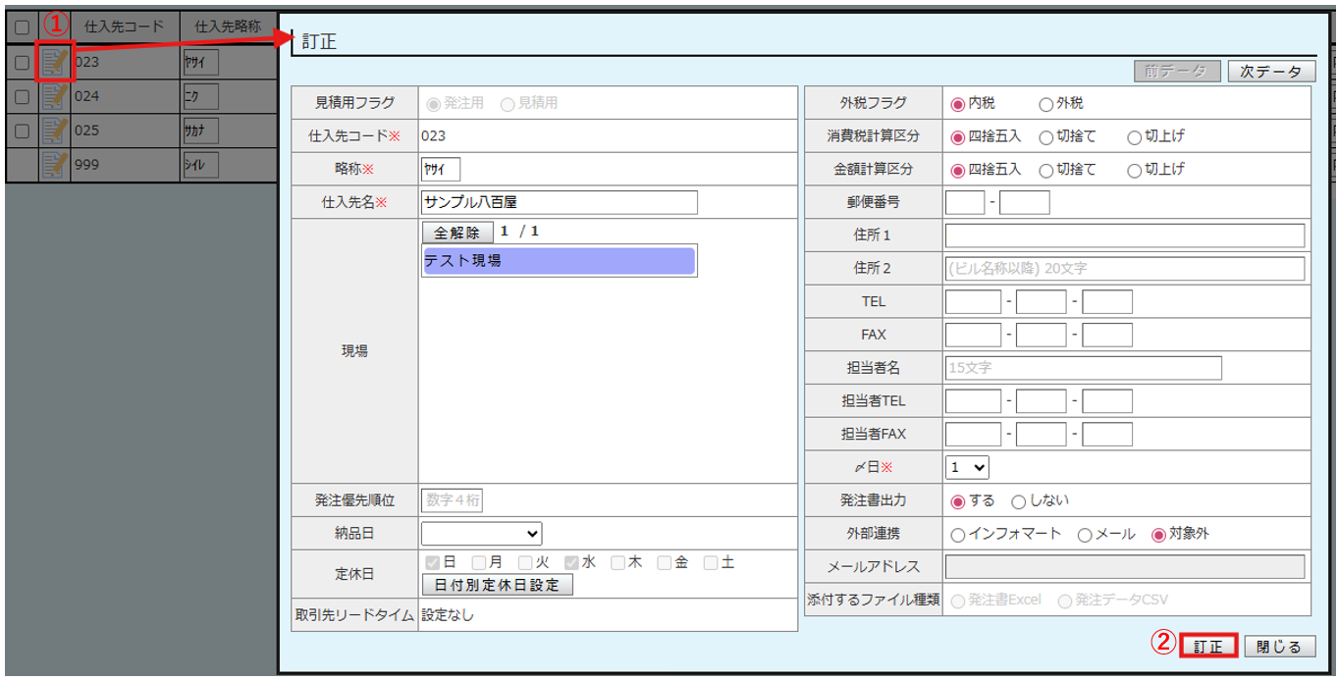The height and width of the screenshot is (680, 1338).
Task: Click the 訂正 submit button
Action: (x=1208, y=647)
